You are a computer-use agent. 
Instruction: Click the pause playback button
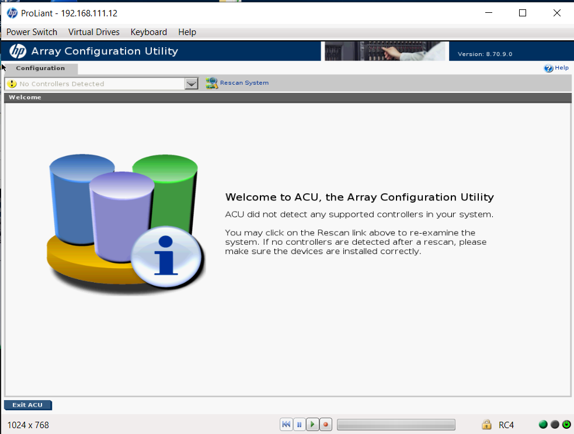coord(300,425)
